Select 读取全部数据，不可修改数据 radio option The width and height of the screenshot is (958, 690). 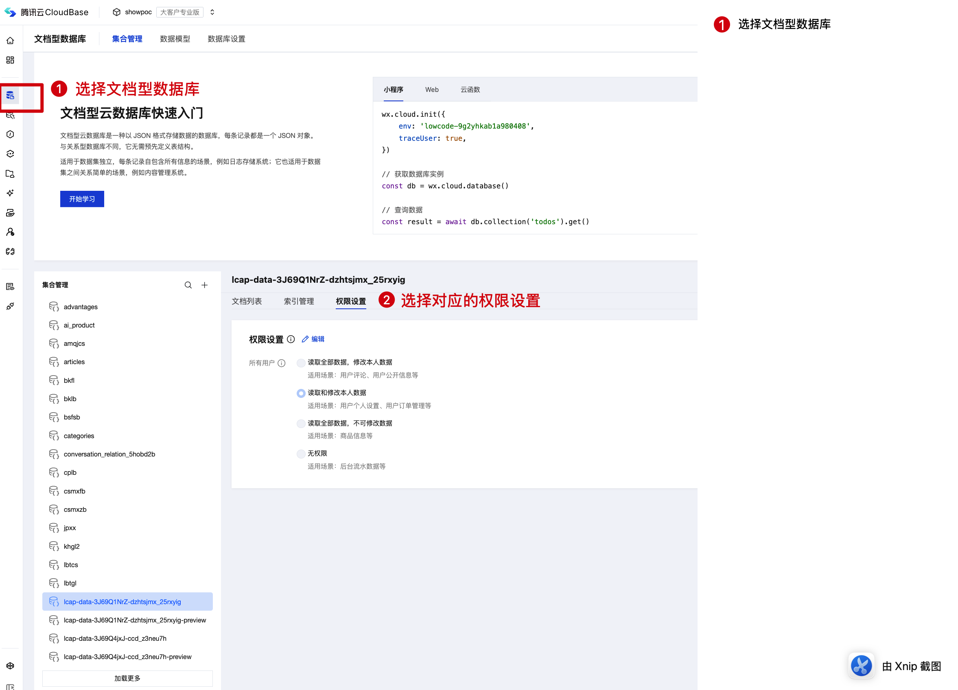coord(301,424)
